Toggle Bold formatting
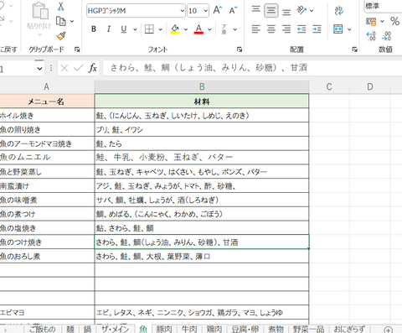The image size is (402, 333). pos(94,29)
